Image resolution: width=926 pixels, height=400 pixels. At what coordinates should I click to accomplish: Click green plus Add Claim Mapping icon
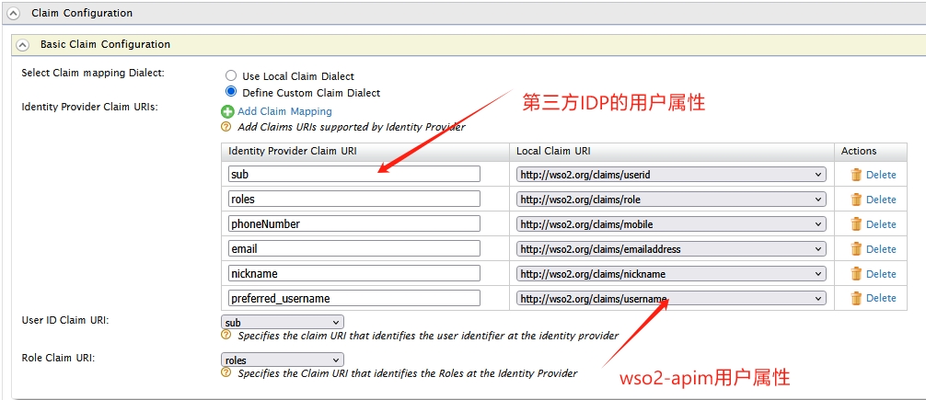click(227, 111)
